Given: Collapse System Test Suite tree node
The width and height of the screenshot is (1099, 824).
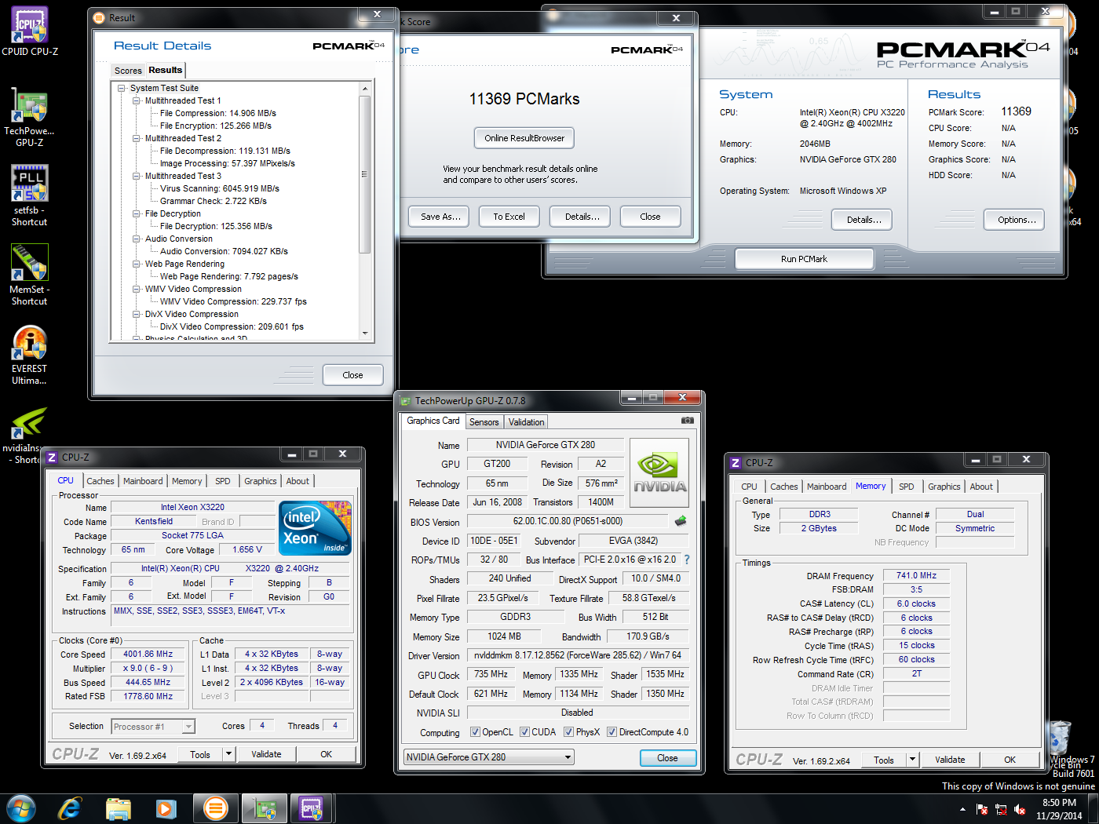Looking at the screenshot, I should coord(122,88).
